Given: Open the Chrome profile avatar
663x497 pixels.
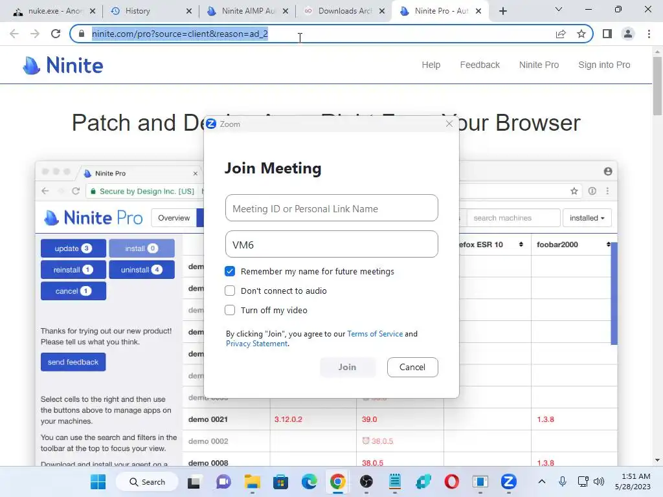Looking at the screenshot, I should click(628, 34).
